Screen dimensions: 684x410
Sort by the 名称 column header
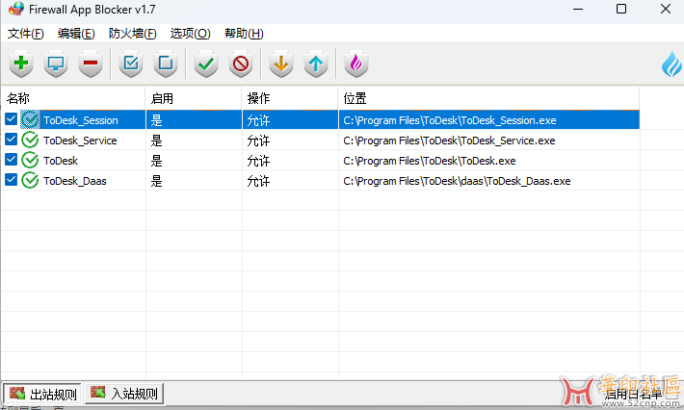pos(73,98)
